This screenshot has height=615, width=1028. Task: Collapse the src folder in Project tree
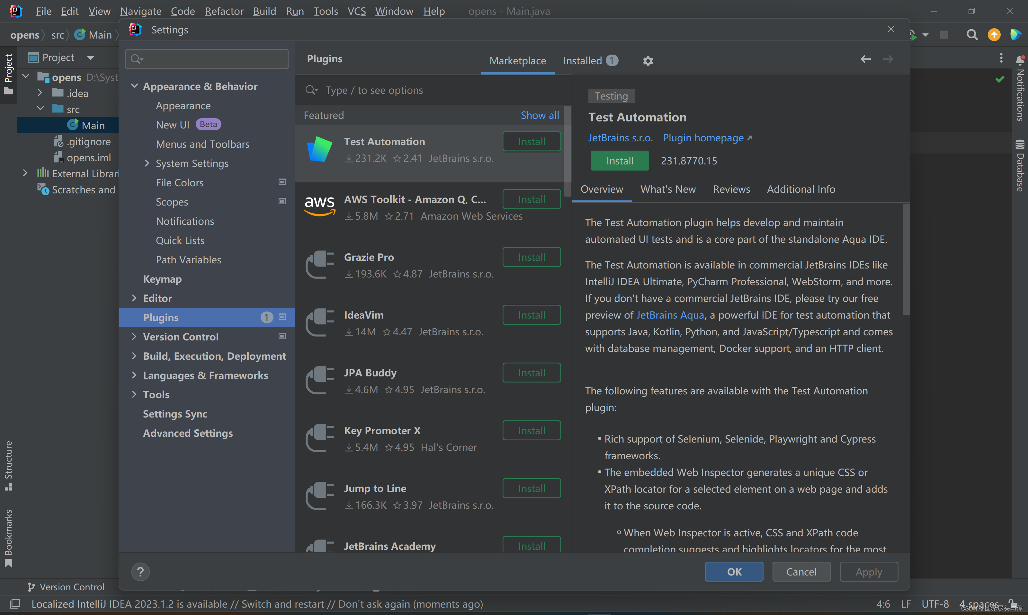40,109
